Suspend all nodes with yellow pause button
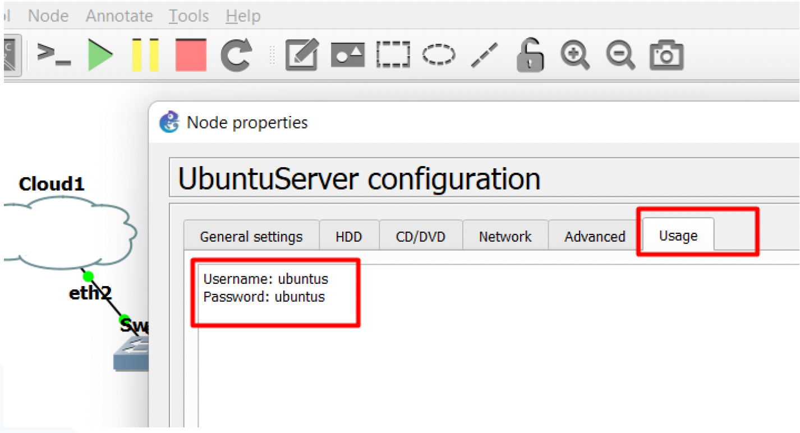800x433 pixels. tap(145, 55)
